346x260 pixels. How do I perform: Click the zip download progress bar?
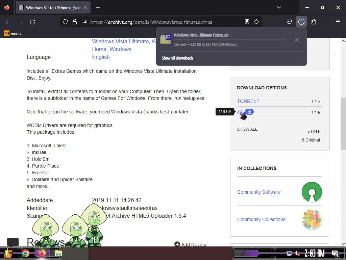click(x=229, y=40)
